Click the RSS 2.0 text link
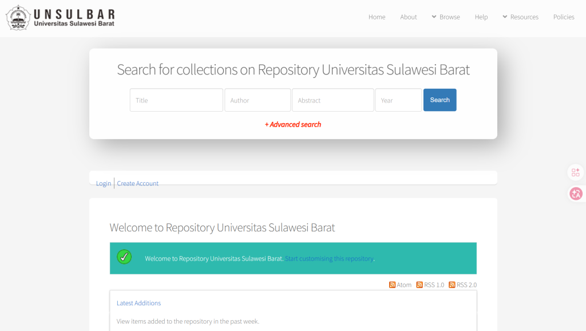Screen dimensions: 586x331 467,285
